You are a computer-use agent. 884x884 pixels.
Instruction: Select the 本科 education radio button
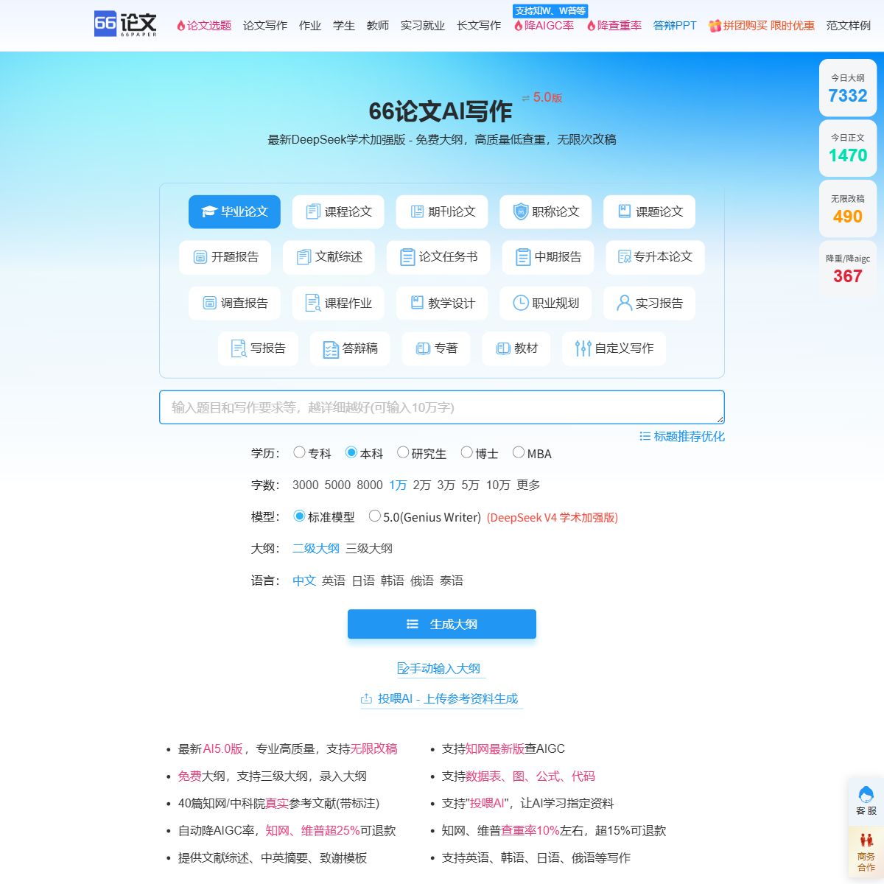pyautogui.click(x=351, y=452)
